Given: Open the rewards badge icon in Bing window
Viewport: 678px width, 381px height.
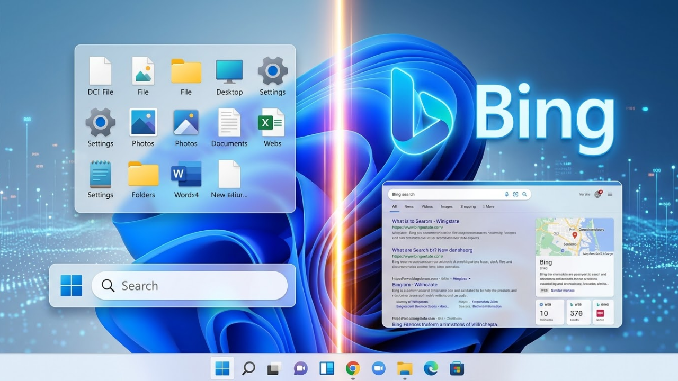Looking at the screenshot, I should pyautogui.click(x=598, y=194).
